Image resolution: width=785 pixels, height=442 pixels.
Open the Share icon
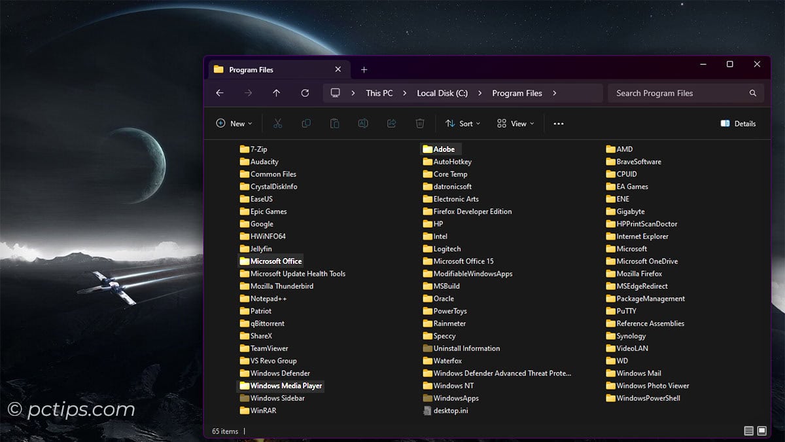coord(391,123)
